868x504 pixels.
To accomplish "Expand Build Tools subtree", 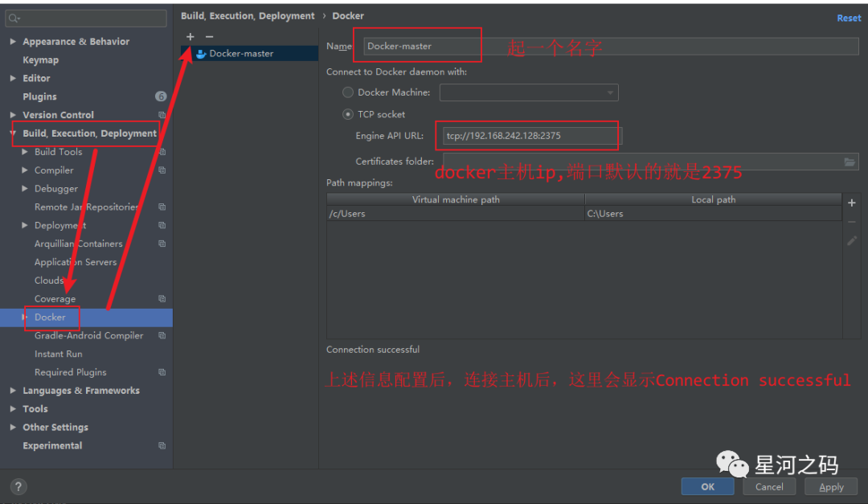I will (24, 152).
